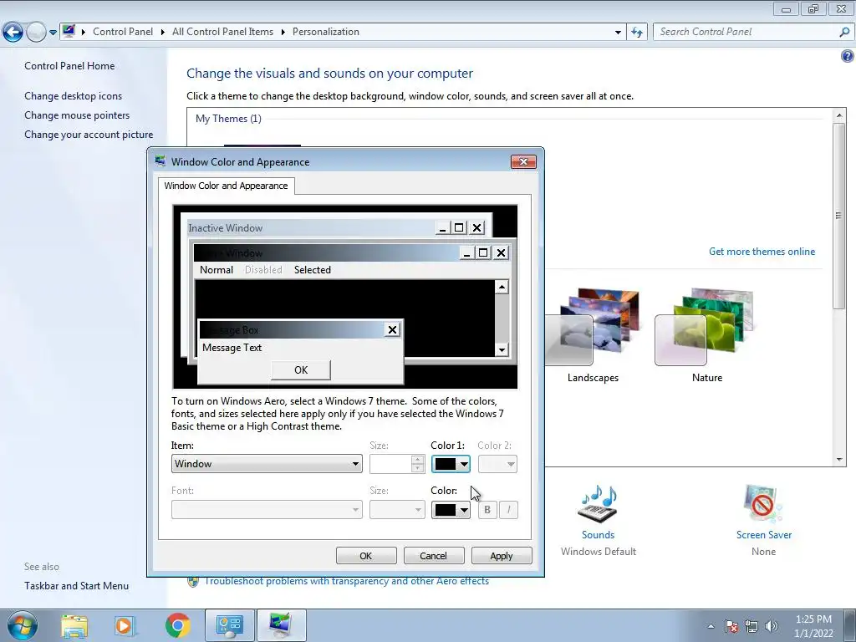Image resolution: width=856 pixels, height=642 pixels.
Task: Click the disabled Color 2 swatch dropdown
Action: coord(497,464)
